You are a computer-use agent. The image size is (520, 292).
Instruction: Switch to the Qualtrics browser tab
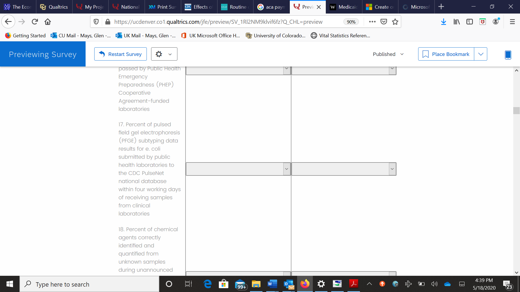54,7
